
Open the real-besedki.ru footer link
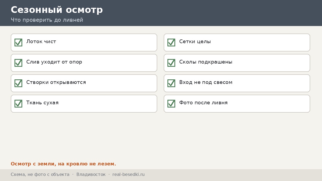129,175
